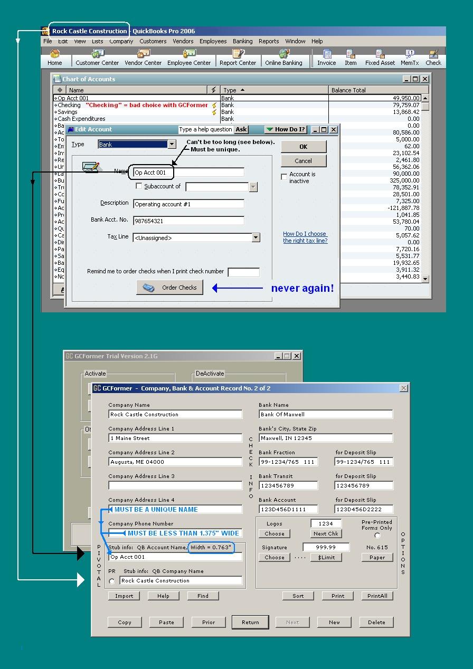Click the Signature Choose button

(x=275, y=557)
